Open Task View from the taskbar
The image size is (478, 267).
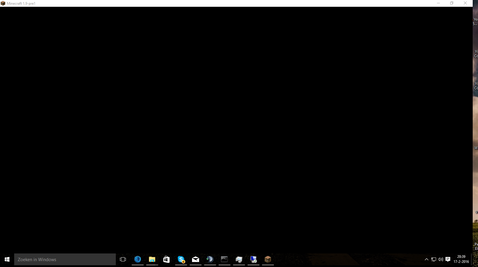pyautogui.click(x=123, y=259)
